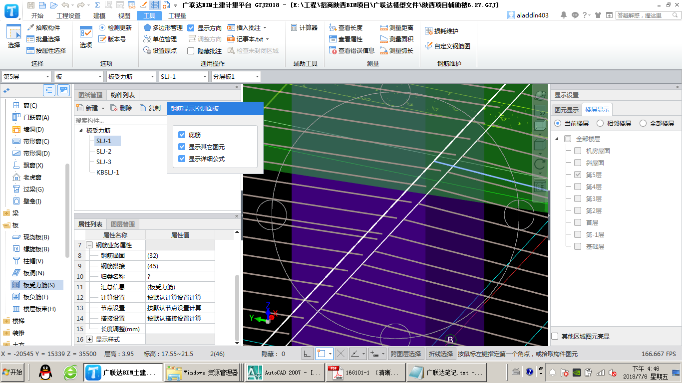Open the 选项 options tool

coord(86,36)
